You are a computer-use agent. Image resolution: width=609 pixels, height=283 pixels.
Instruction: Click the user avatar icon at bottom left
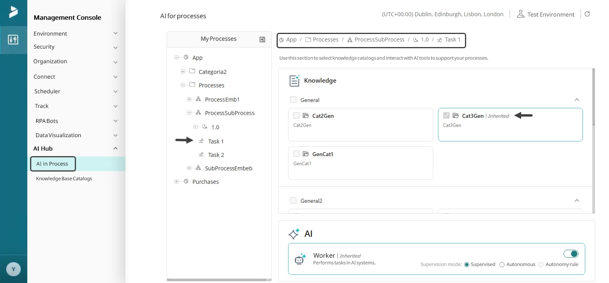coord(13,269)
